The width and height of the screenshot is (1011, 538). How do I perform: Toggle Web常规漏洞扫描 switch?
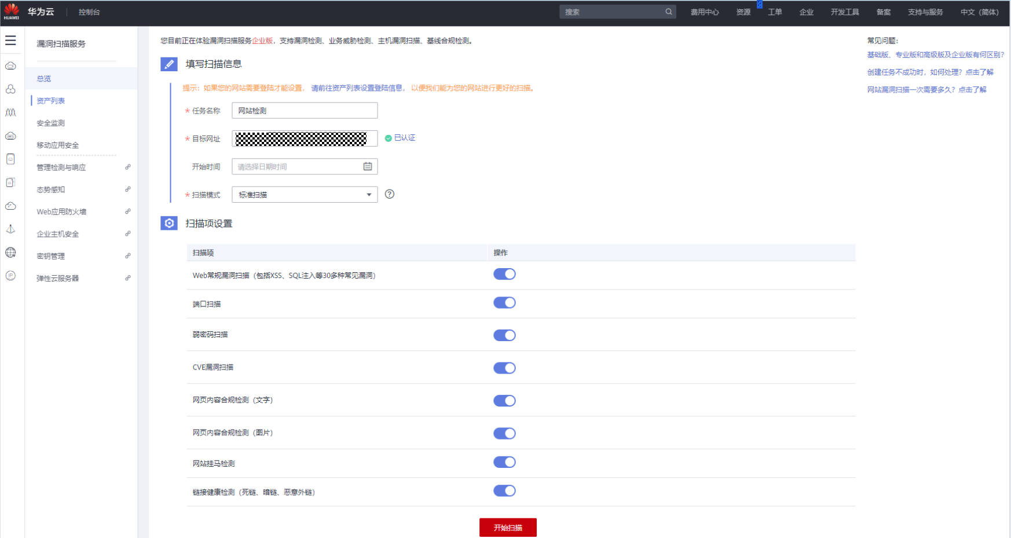504,275
